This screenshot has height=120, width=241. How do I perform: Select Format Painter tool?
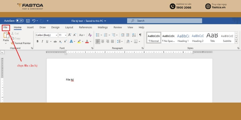(21, 43)
